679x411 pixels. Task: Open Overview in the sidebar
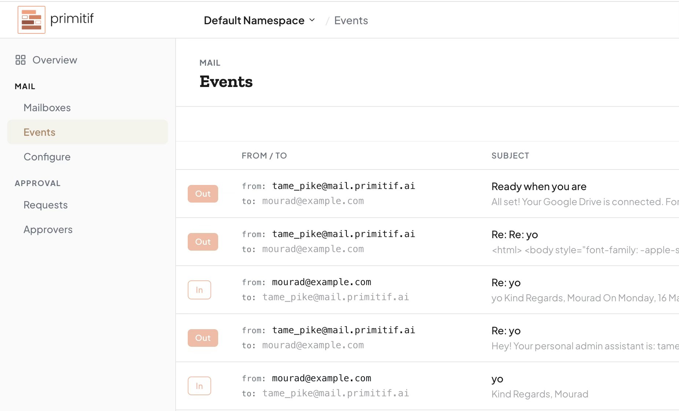tap(55, 60)
